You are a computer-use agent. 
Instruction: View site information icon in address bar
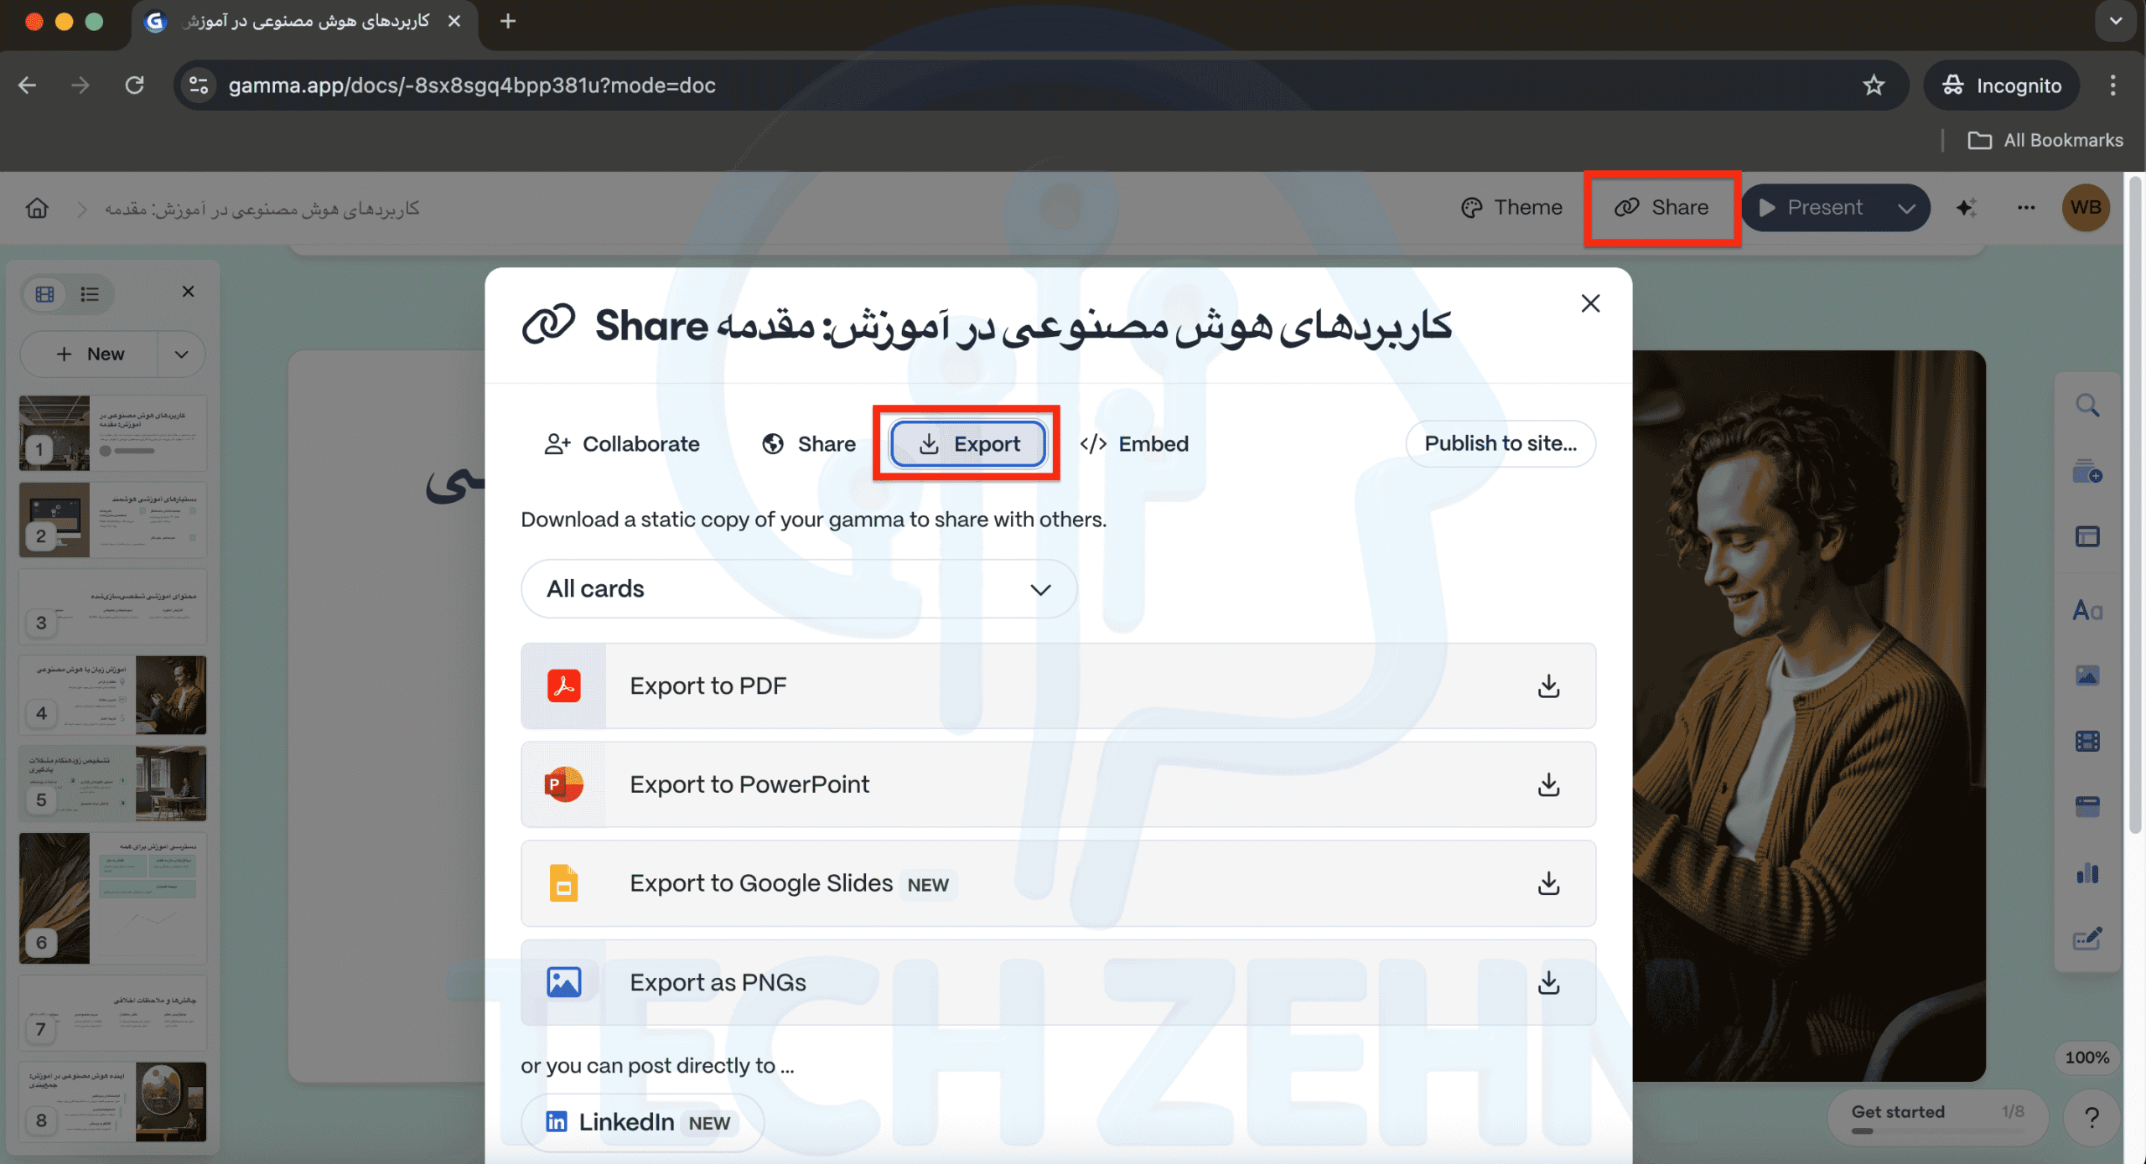tap(199, 85)
